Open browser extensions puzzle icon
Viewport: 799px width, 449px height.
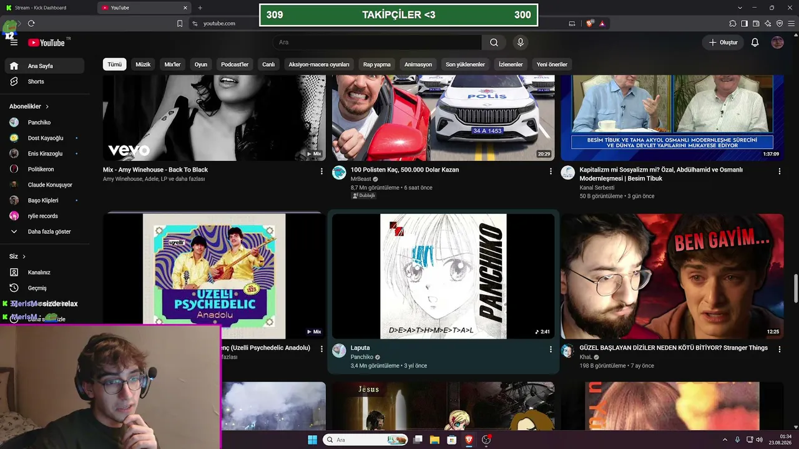point(733,23)
